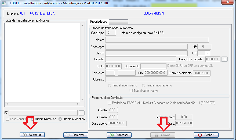This screenshot has height=140, width=236.
Task: Click the Adicionar button plus icon
Action: tap(25, 135)
